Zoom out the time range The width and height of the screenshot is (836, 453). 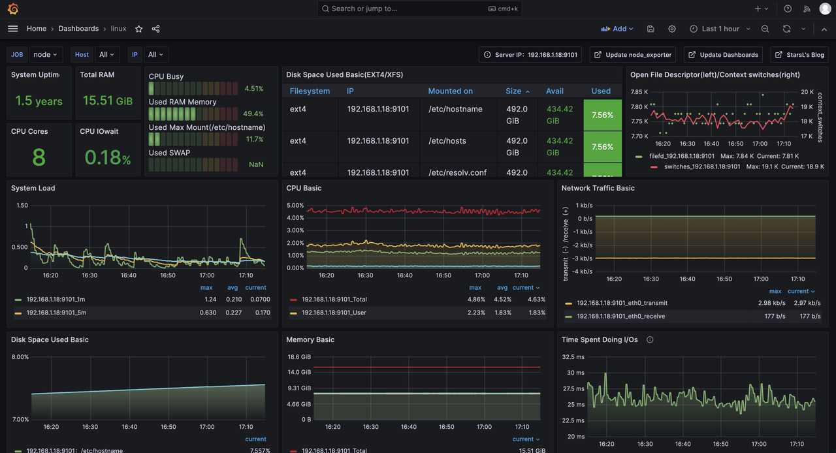765,29
